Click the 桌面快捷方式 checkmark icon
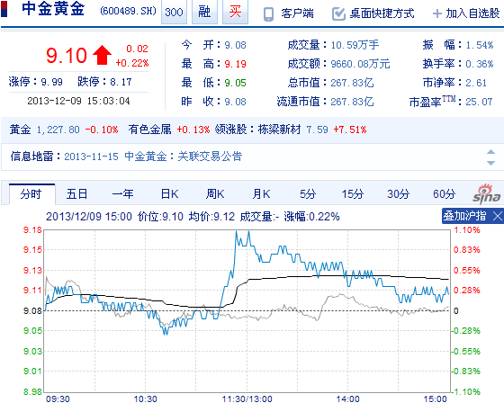 pos(338,13)
